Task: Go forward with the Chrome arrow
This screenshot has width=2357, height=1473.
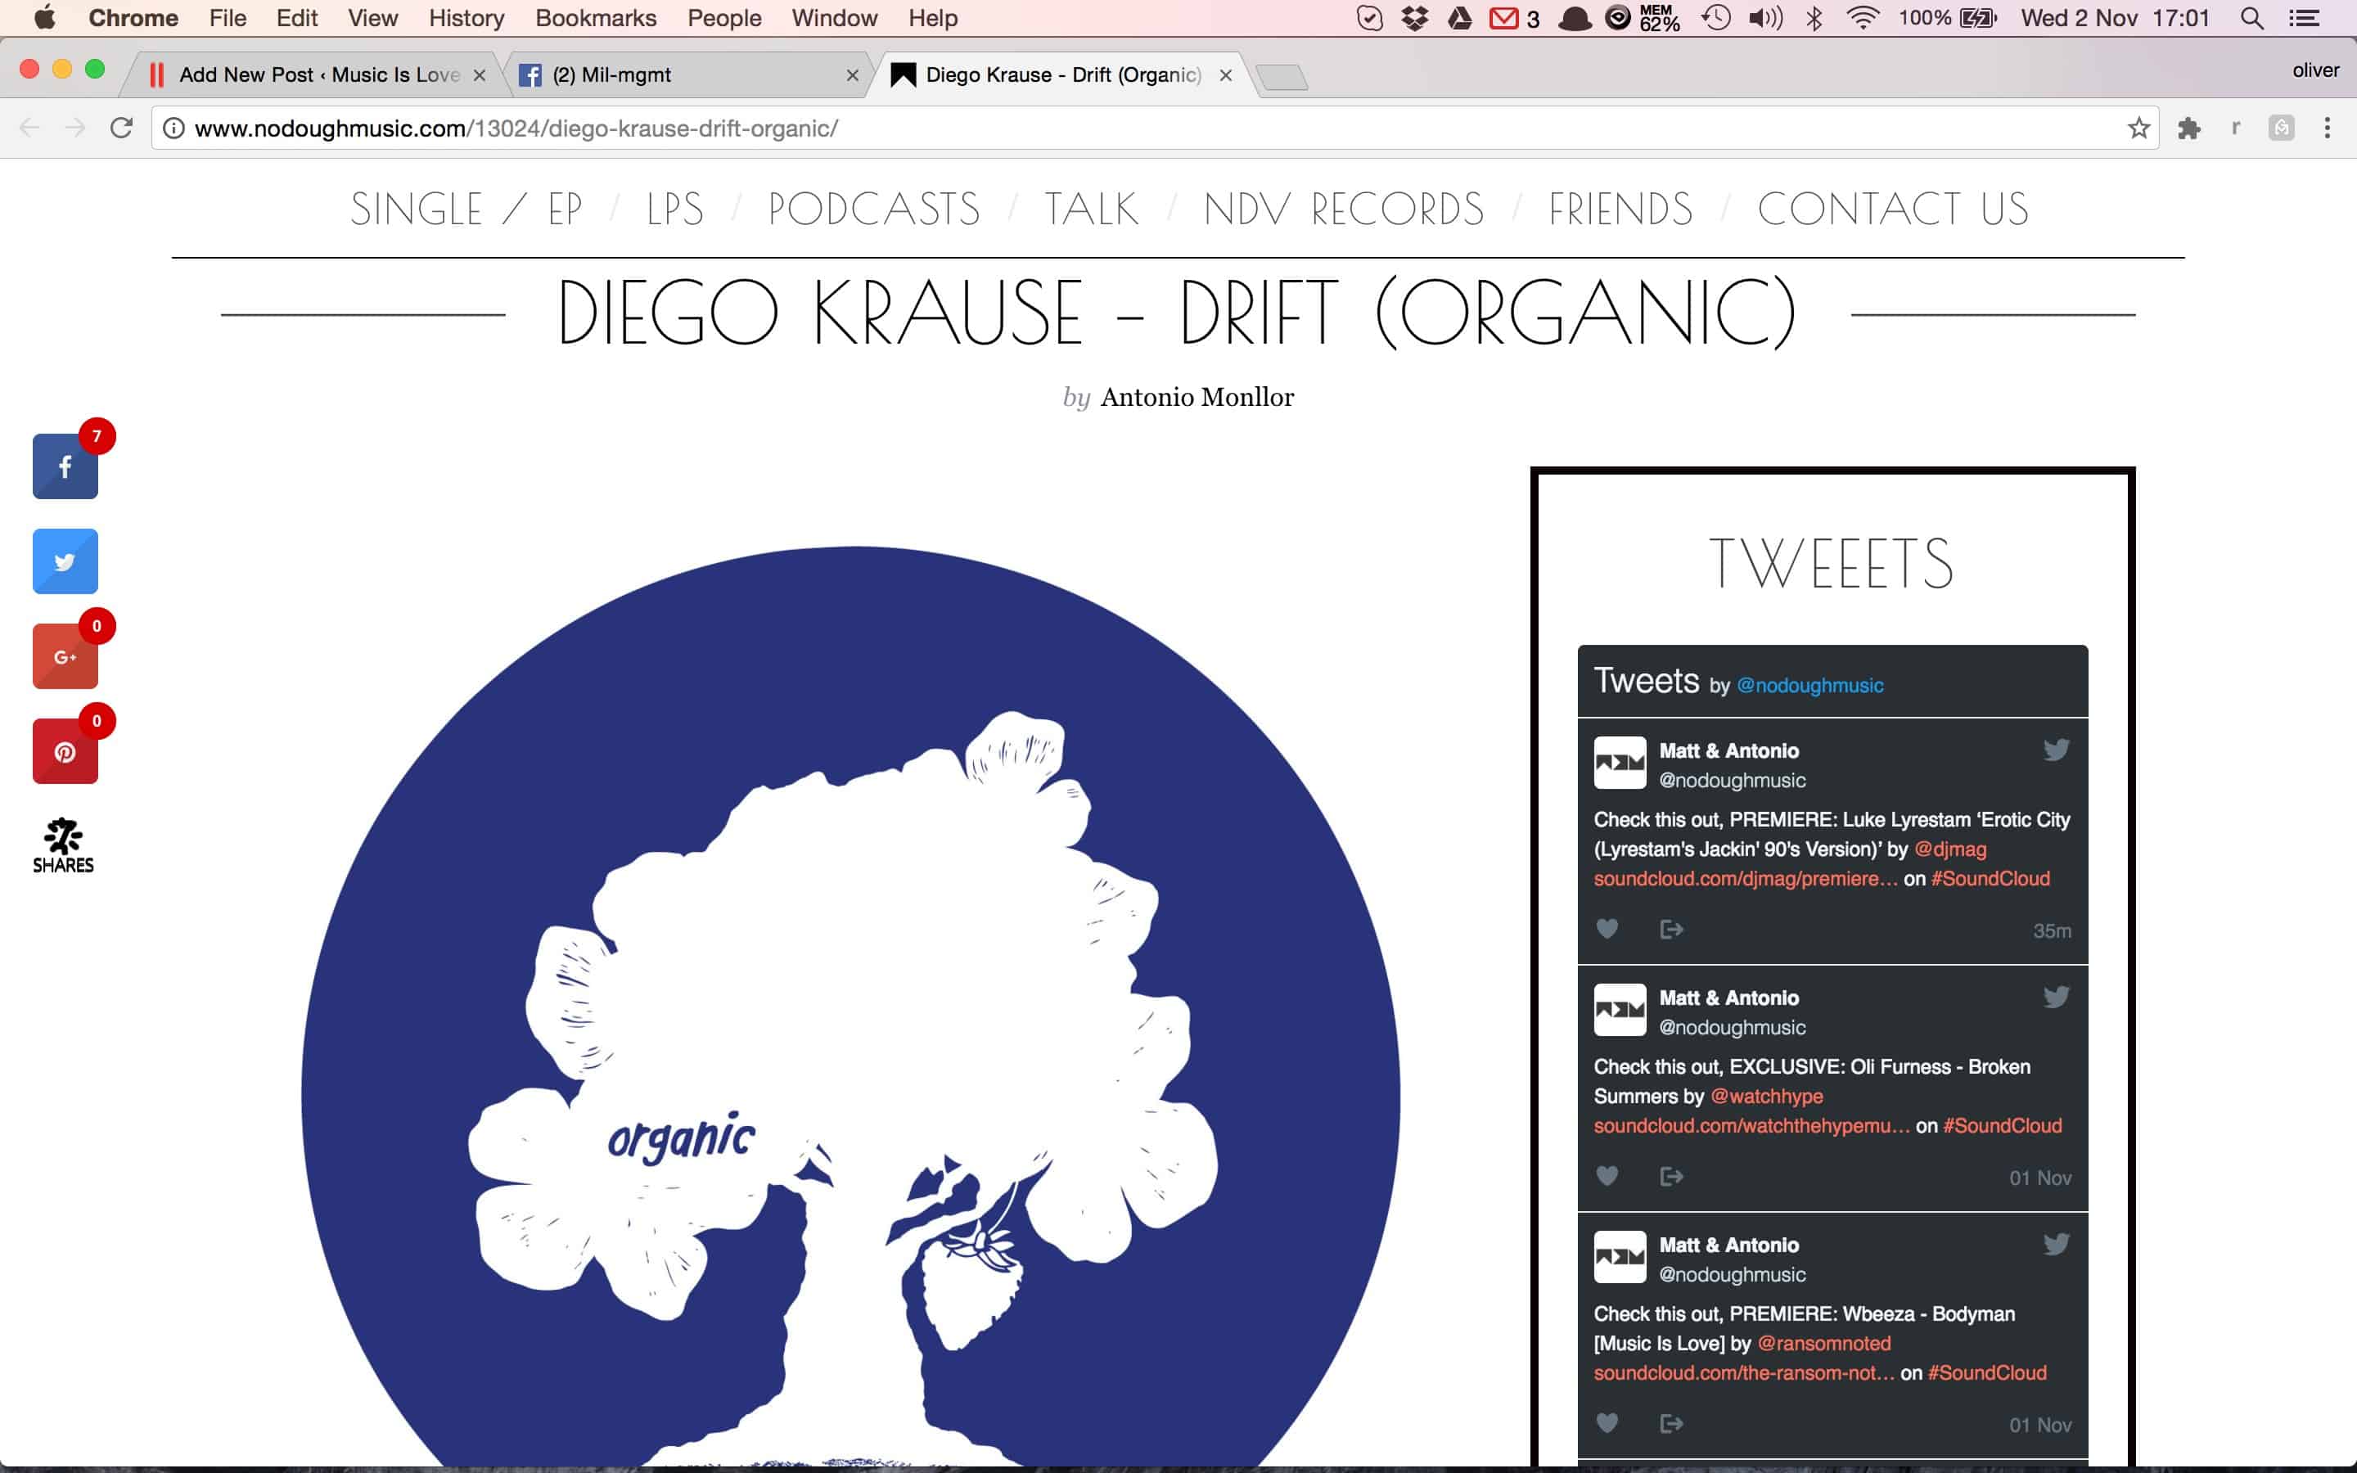Action: [x=75, y=128]
